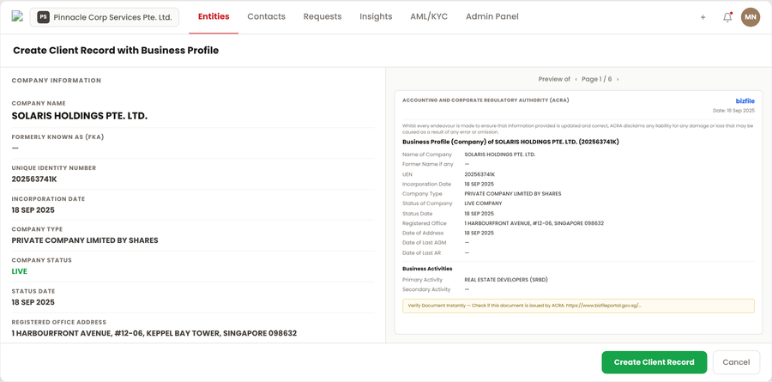Click the plus add icon in header
This screenshot has height=382, width=772.
[x=703, y=17]
